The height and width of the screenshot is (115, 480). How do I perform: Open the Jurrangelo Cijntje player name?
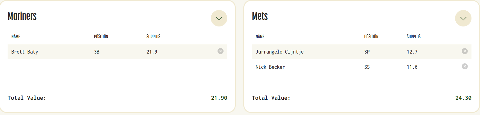(280, 52)
